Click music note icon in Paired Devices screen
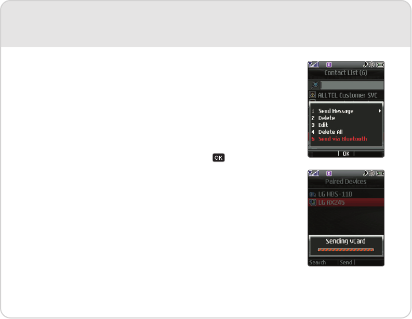Viewport: 412px width, 319px height. [x=365, y=173]
